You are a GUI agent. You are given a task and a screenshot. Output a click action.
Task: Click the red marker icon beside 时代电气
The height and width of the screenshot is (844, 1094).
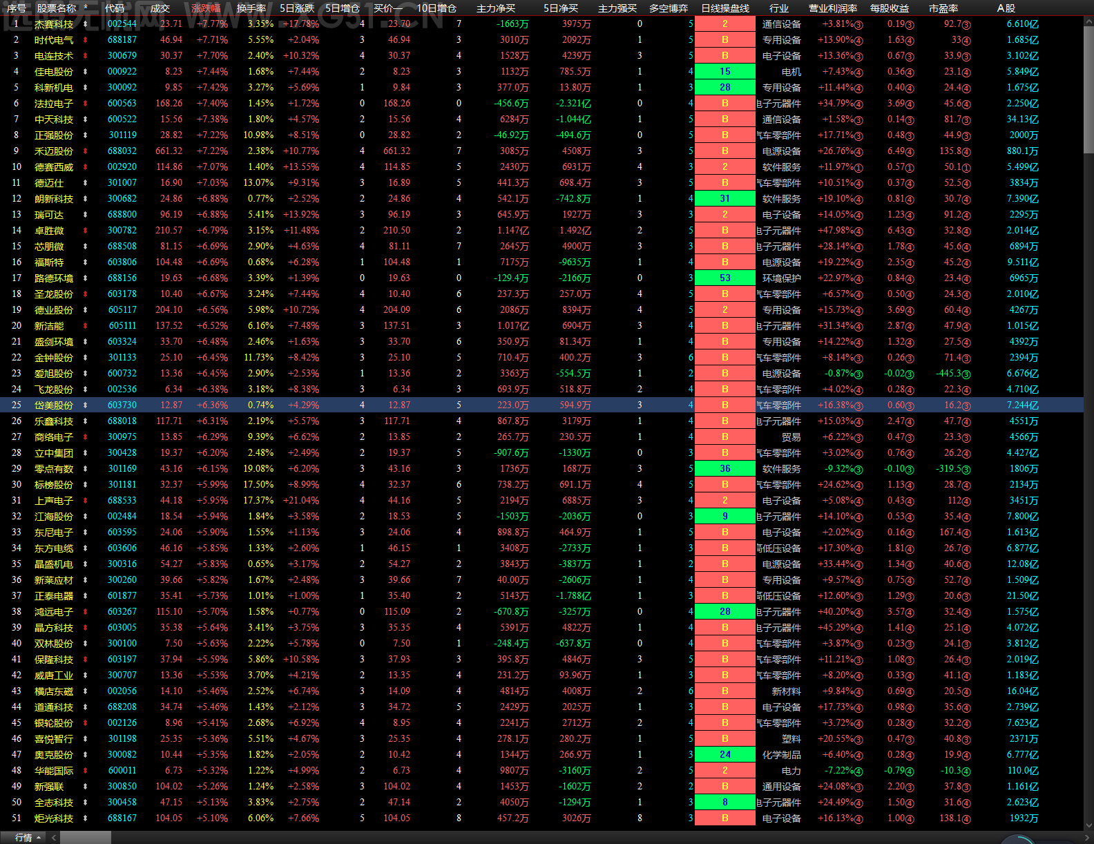(86, 40)
